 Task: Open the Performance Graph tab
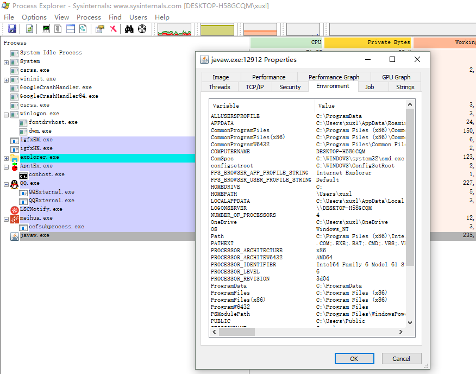(x=334, y=77)
